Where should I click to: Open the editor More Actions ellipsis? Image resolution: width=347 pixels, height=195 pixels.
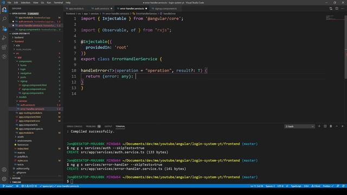coord(342,9)
